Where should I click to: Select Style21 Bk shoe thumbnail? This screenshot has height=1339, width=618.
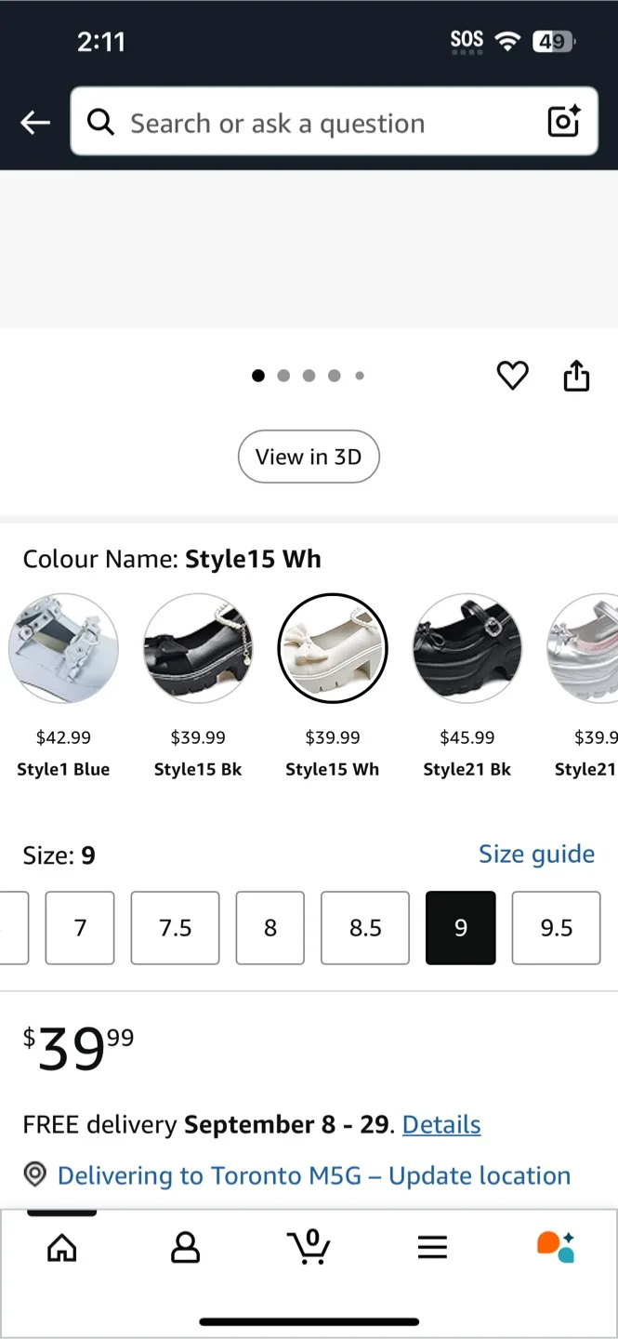pos(467,648)
